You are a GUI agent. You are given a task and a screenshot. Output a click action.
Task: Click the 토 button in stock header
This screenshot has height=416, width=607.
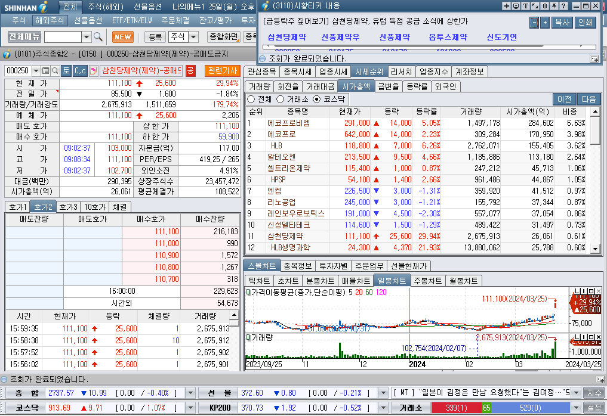(66, 71)
